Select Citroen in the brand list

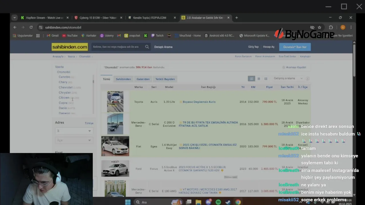[64, 98]
